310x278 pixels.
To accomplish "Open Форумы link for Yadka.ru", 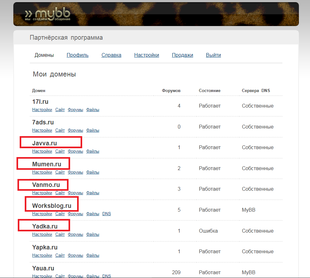I will point(75,235).
